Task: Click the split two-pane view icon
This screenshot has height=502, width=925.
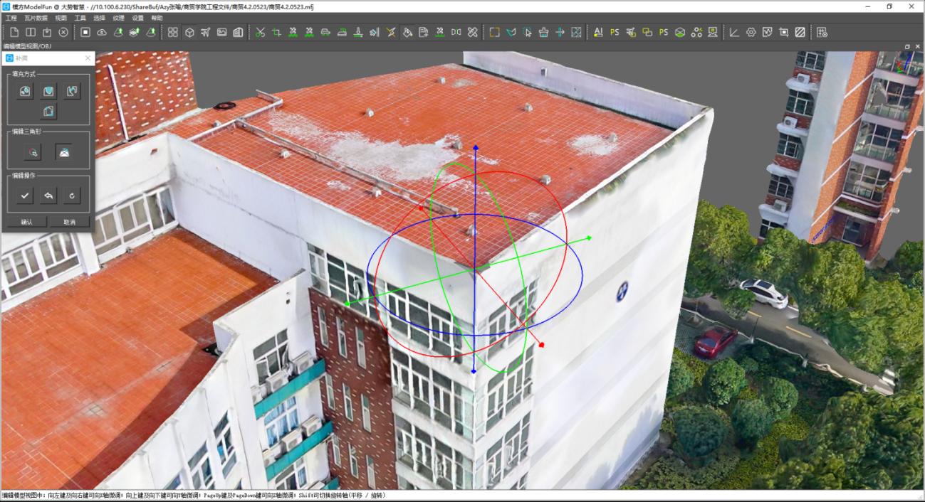Action: (x=31, y=32)
